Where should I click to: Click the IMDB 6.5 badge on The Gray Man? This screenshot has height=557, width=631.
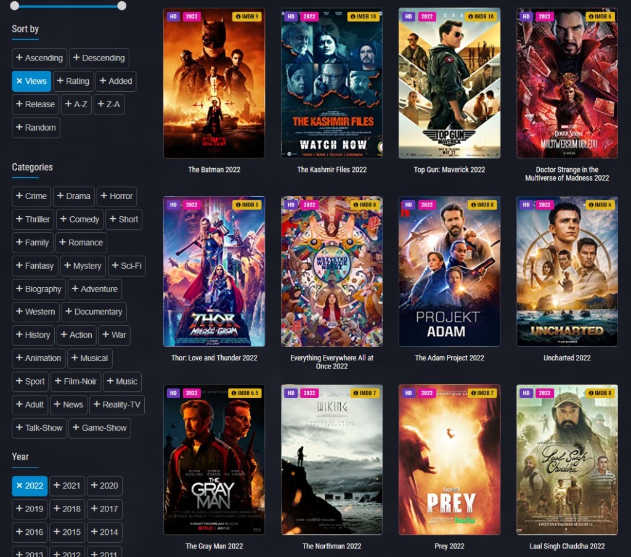[x=246, y=393]
